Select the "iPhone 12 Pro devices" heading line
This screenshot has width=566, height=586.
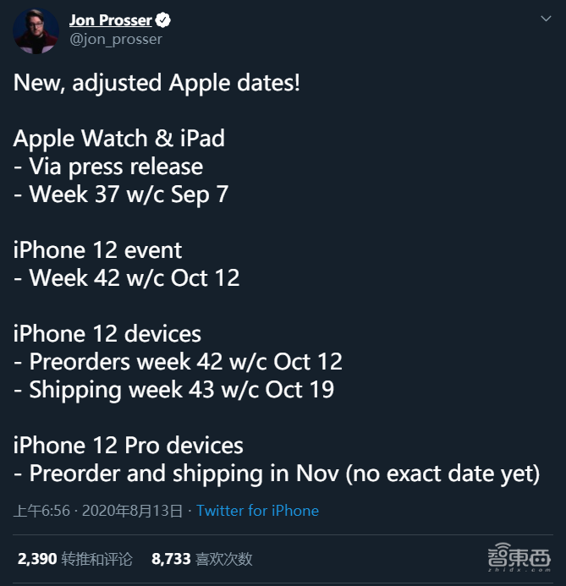coord(129,445)
